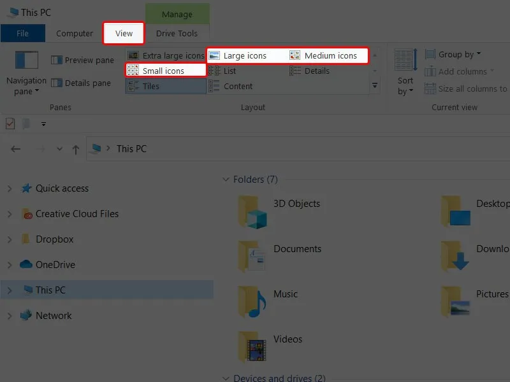The width and height of the screenshot is (510, 382).
Task: Click This PC in the address bar
Action: 131,148
